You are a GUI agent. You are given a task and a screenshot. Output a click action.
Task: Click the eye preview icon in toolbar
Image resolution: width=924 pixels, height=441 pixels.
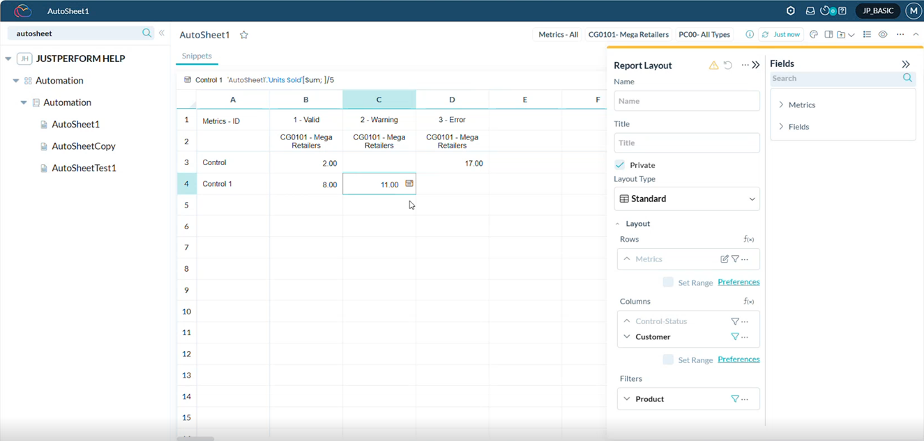(883, 34)
